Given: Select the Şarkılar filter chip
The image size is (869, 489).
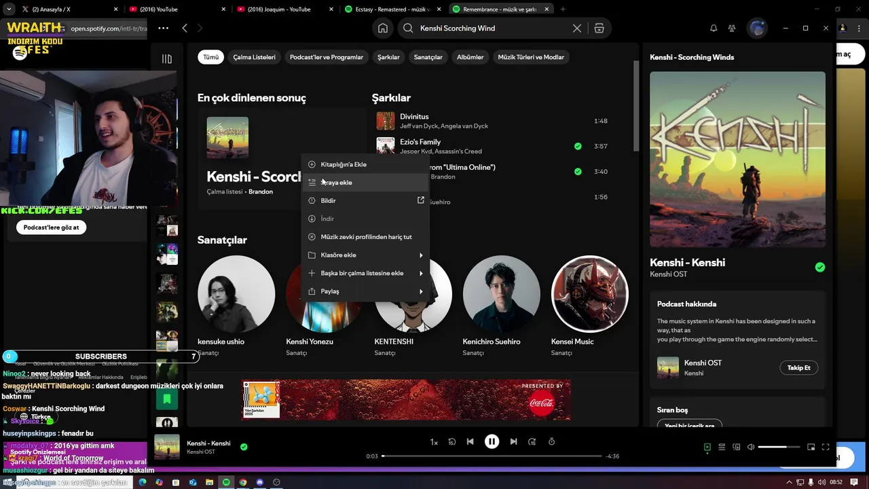Looking at the screenshot, I should pyautogui.click(x=388, y=57).
